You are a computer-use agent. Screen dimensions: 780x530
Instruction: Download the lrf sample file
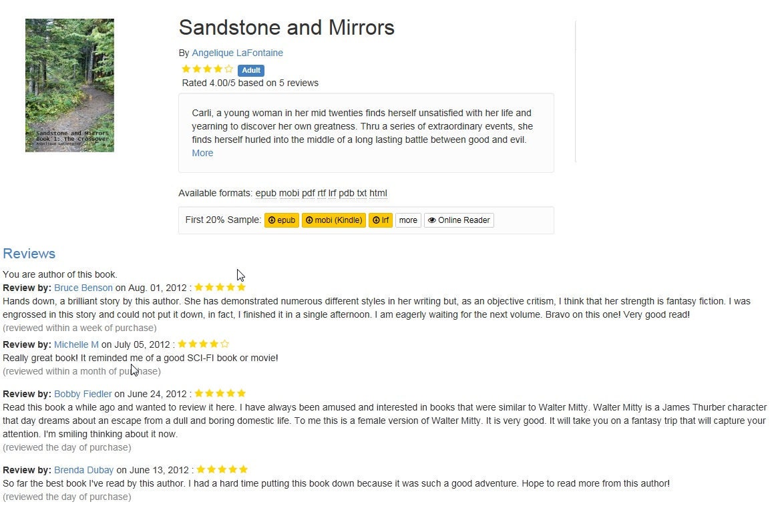pos(381,220)
